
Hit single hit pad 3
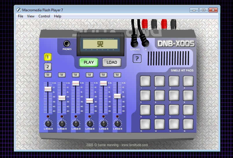(x=174, y=81)
